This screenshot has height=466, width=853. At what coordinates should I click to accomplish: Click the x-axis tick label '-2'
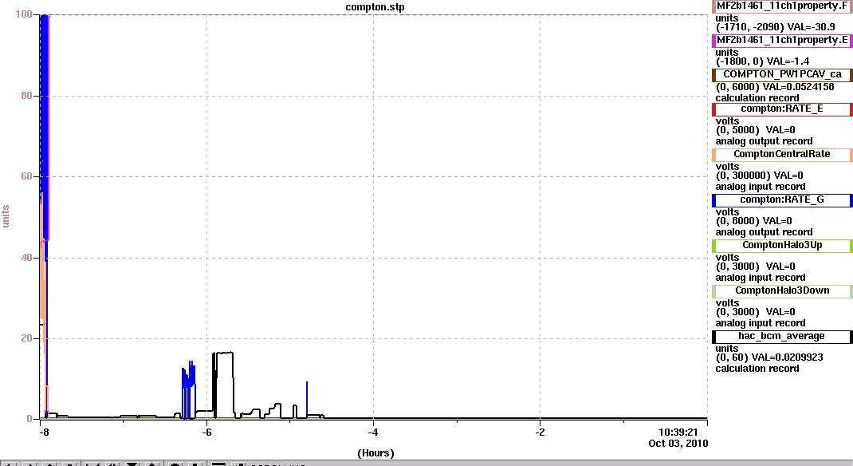point(540,432)
